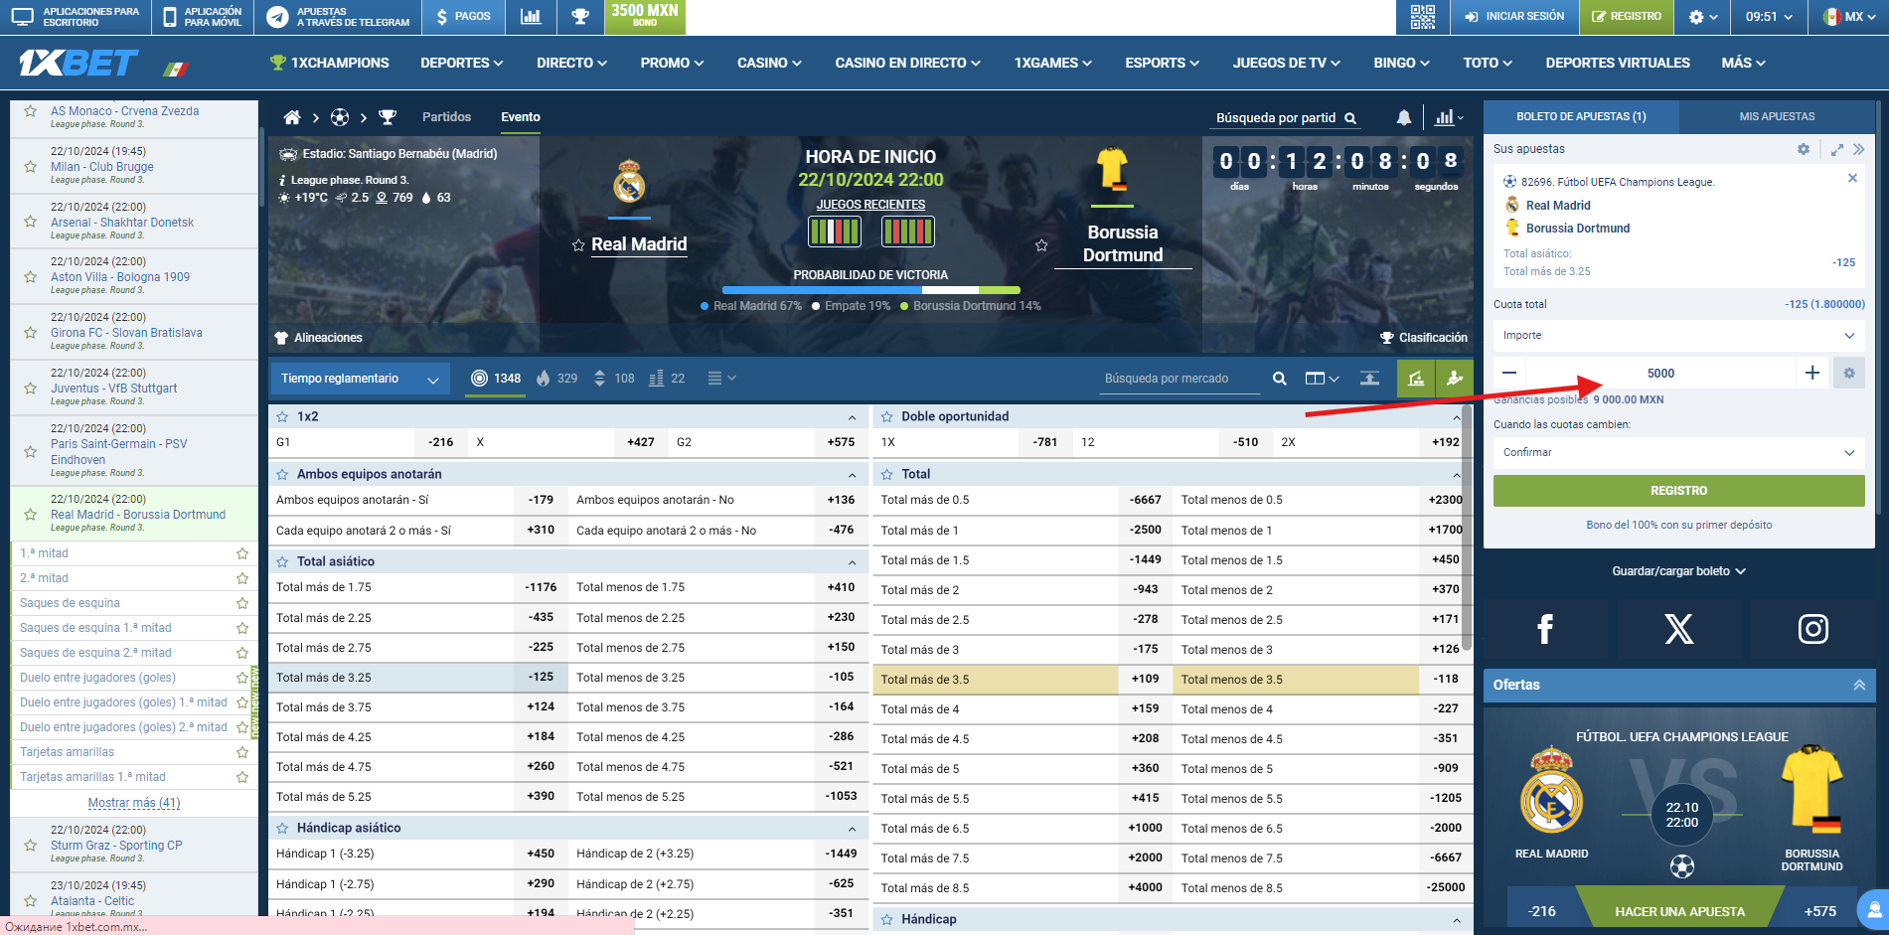Open Tiempo reglamentario dropdown
The width and height of the screenshot is (1889, 935).
click(360, 379)
